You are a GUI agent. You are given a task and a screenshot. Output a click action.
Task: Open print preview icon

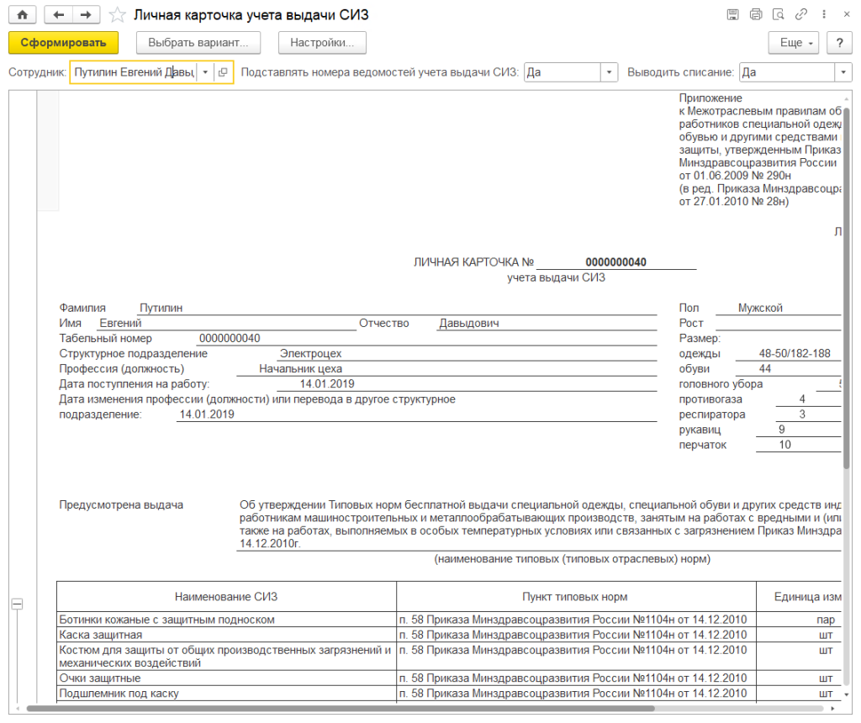[779, 15]
